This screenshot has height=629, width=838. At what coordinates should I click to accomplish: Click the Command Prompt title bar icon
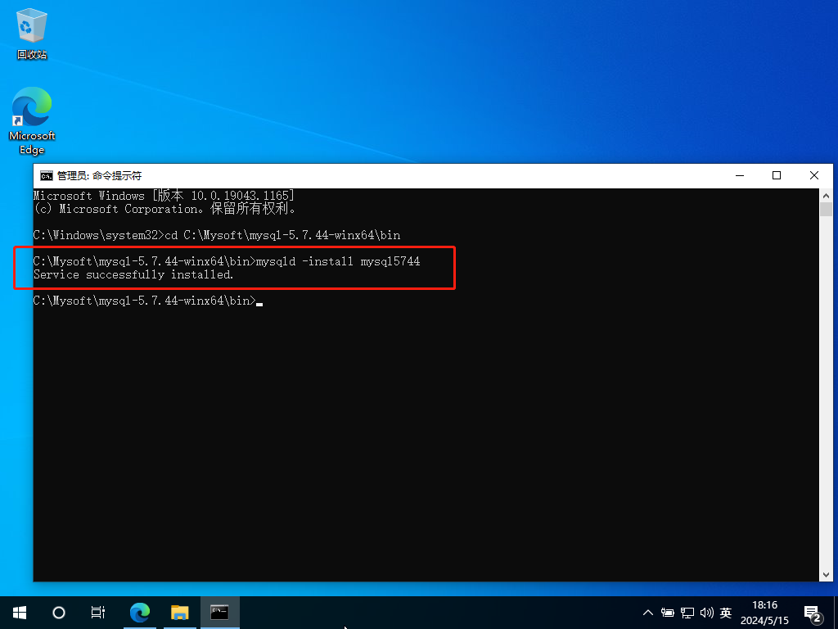click(x=47, y=175)
